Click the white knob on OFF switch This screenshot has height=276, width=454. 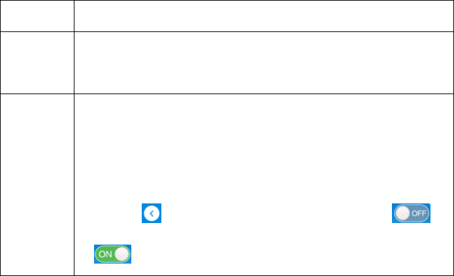[x=402, y=213]
